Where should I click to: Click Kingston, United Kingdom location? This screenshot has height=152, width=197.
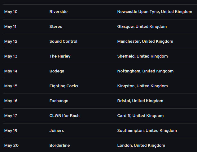(x=142, y=86)
